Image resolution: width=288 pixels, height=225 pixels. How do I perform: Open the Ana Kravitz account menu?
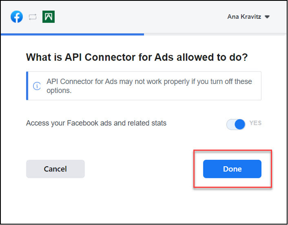[x=248, y=17]
